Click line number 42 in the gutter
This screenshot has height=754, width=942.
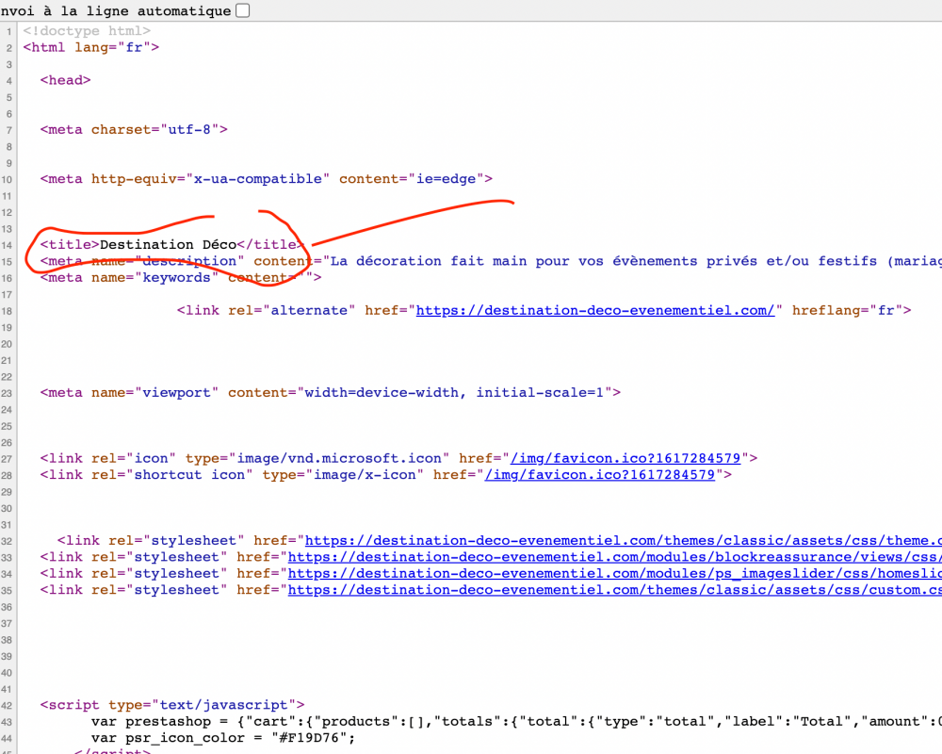(7, 705)
